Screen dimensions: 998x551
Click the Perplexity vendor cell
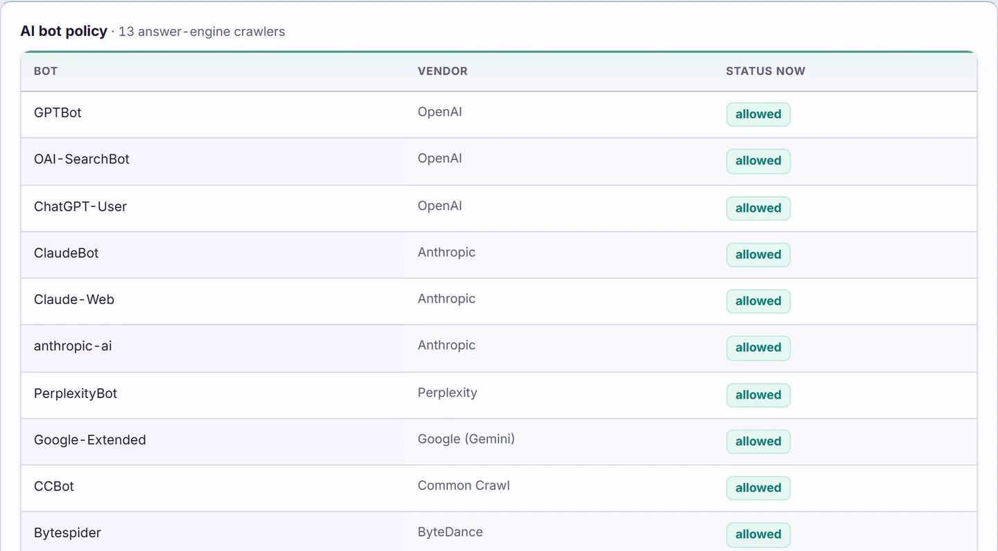(x=447, y=392)
